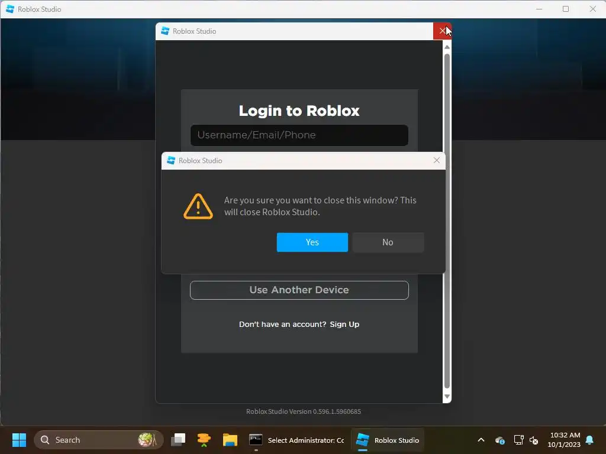Image resolution: width=606 pixels, height=454 pixels.
Task: Switch to Select Administrator command prompt
Action: point(297,440)
